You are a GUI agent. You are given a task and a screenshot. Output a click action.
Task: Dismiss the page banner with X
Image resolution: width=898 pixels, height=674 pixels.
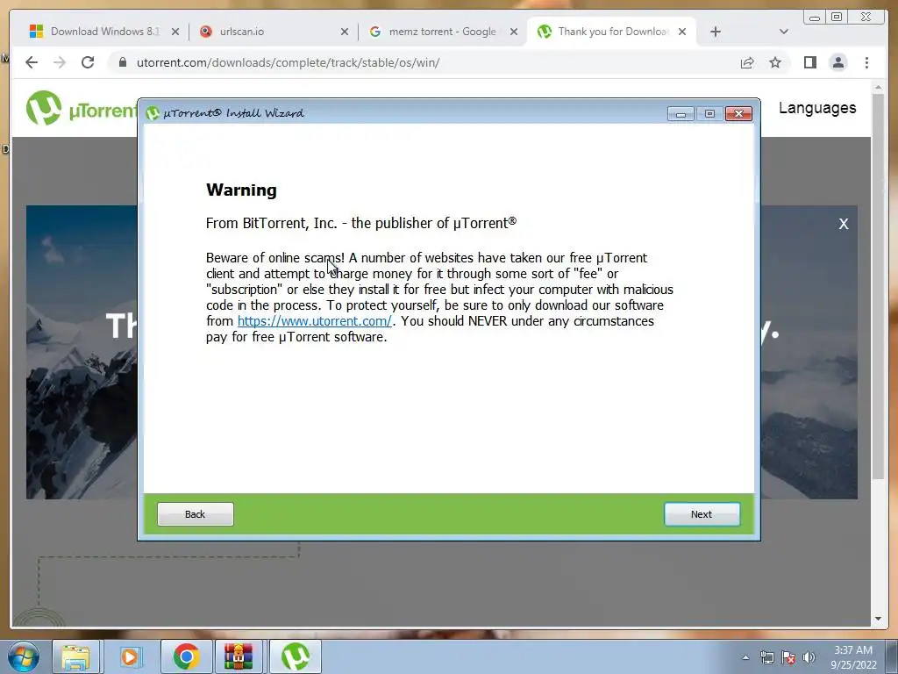pyautogui.click(x=844, y=224)
